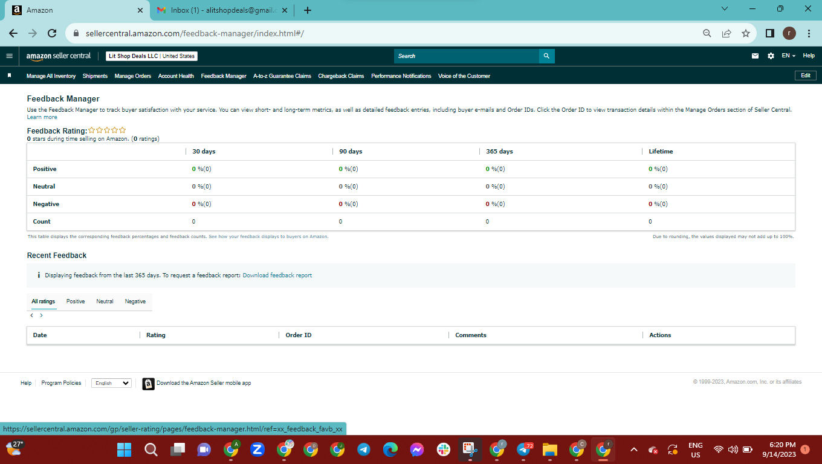Open File Explorer from the taskbar
Image resolution: width=822 pixels, height=464 pixels.
[549, 449]
